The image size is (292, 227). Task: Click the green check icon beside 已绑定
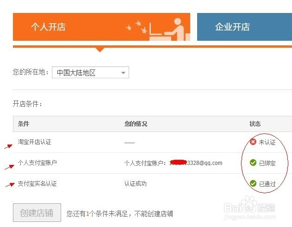tap(253, 163)
